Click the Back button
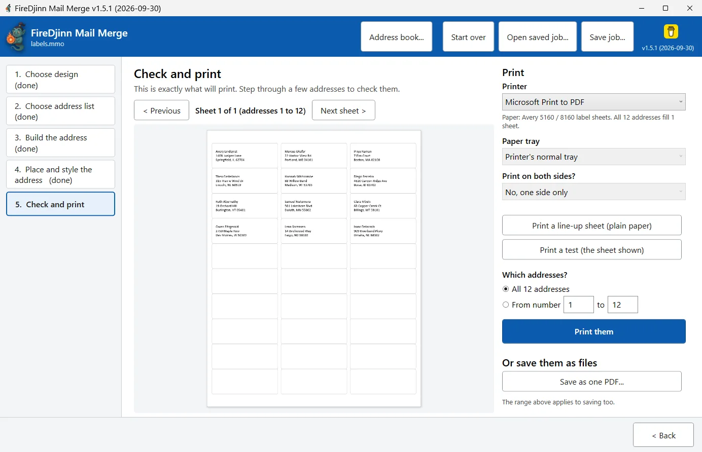The width and height of the screenshot is (702, 452). [x=663, y=435]
